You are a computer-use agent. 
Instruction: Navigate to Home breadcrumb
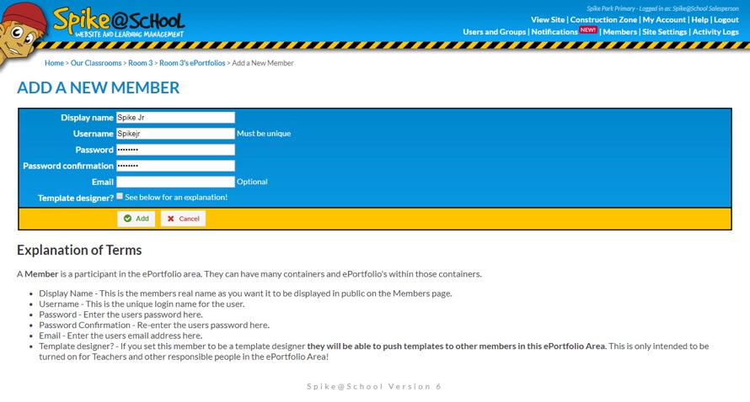54,63
